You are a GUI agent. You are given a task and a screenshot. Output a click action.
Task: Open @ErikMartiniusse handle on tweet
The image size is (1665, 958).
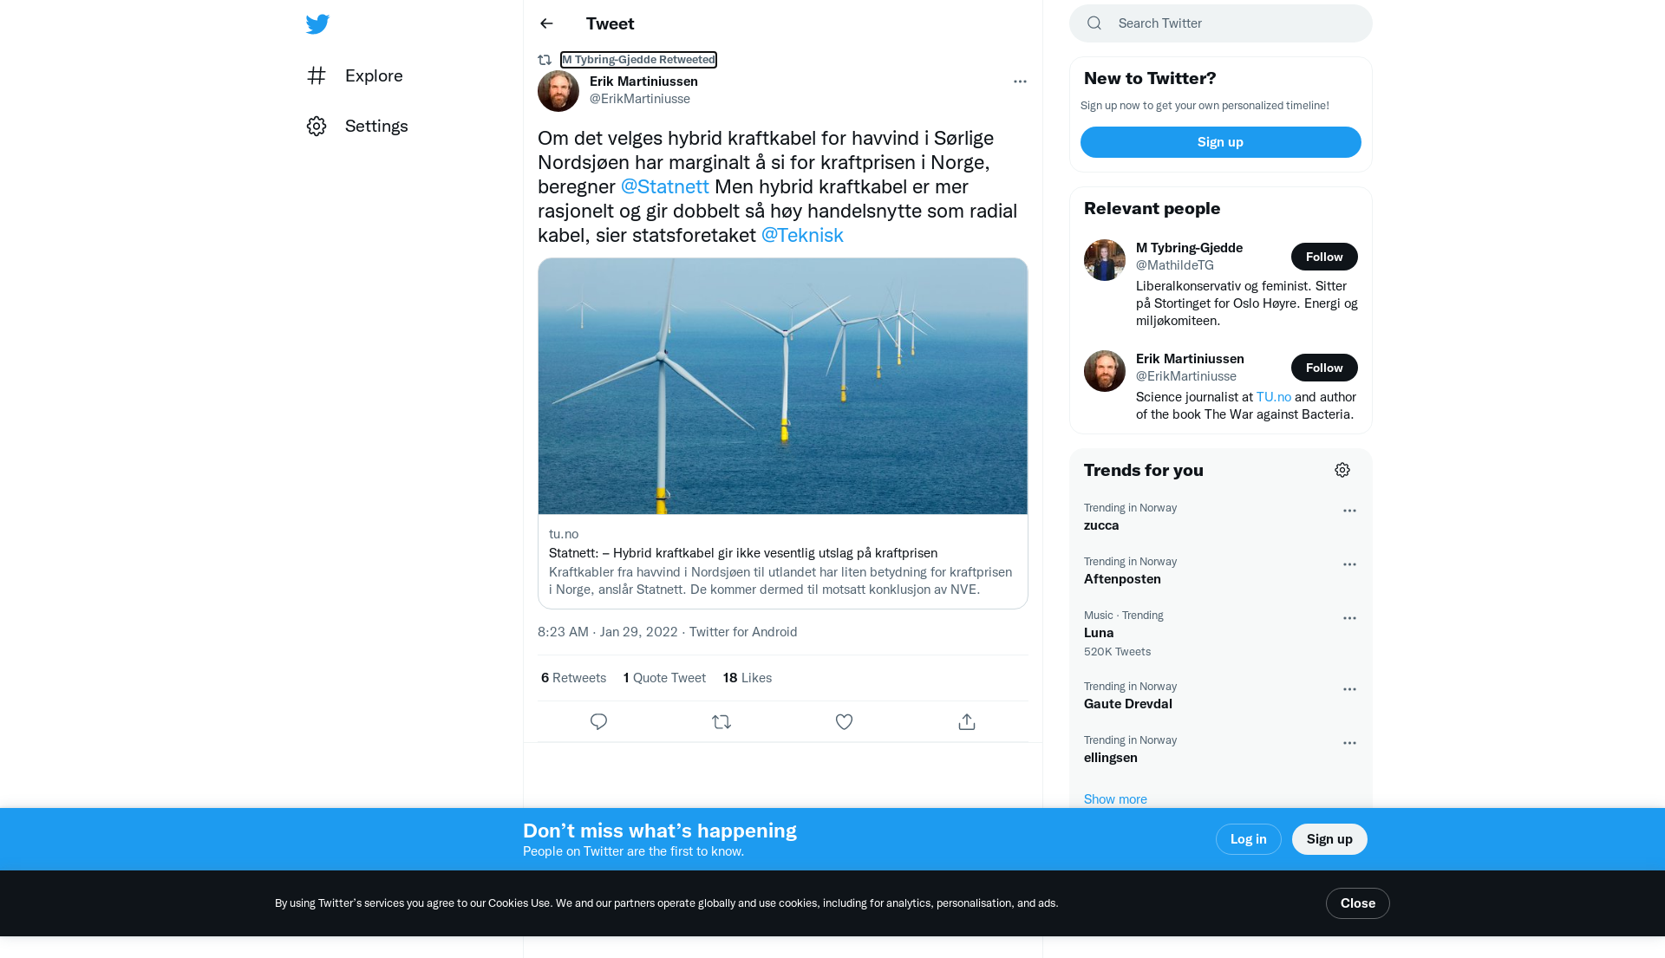640,99
